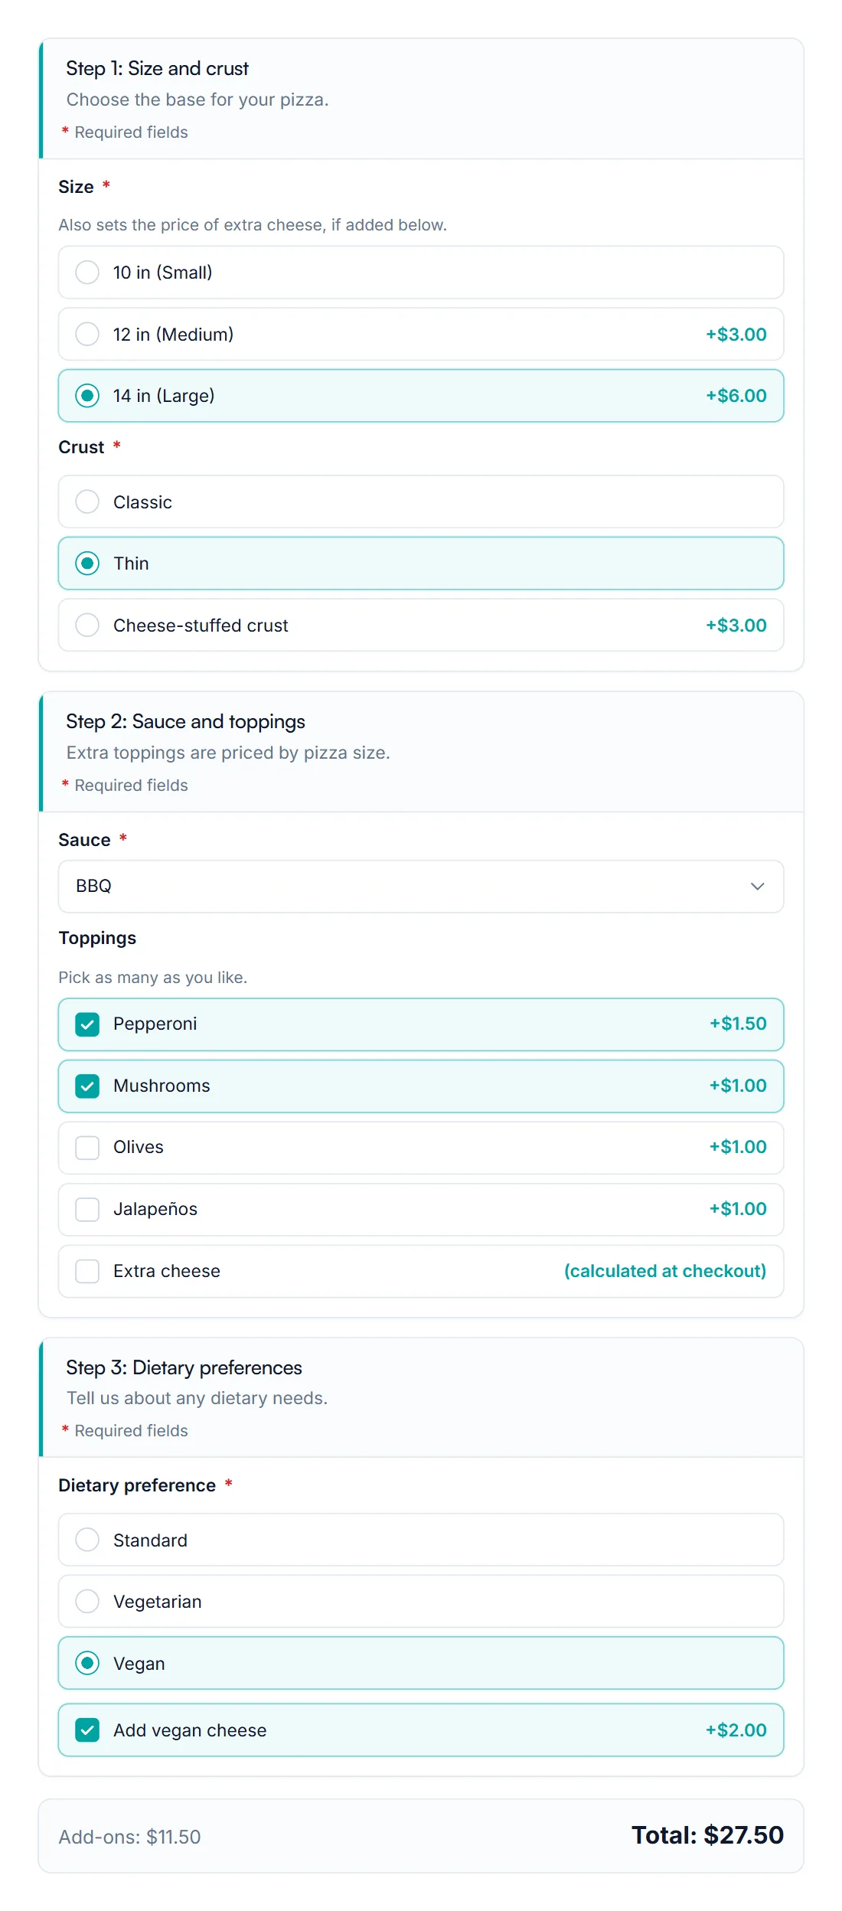The height and width of the screenshot is (1911, 842).
Task: Select the 10 in (Small) size option
Action: point(421,272)
